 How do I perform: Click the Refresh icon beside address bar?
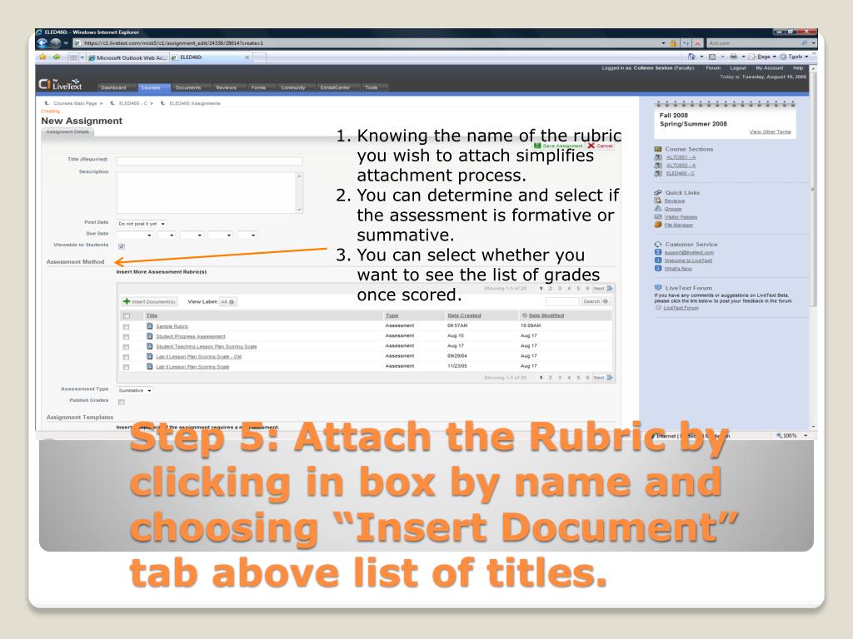point(686,43)
